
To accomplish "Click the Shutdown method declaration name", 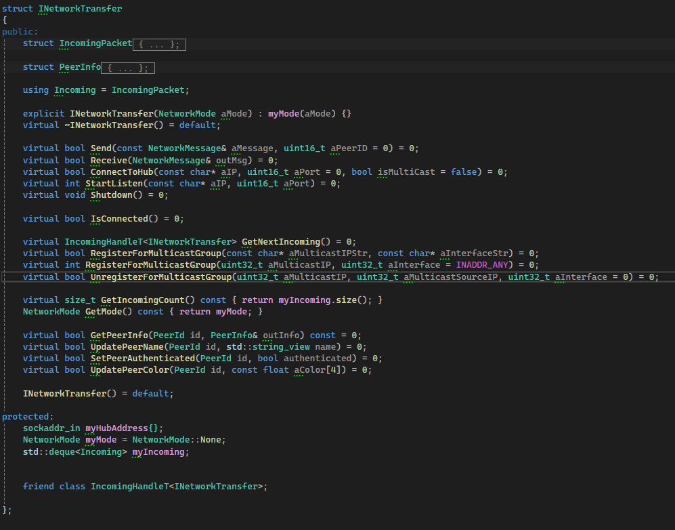I will tap(111, 195).
